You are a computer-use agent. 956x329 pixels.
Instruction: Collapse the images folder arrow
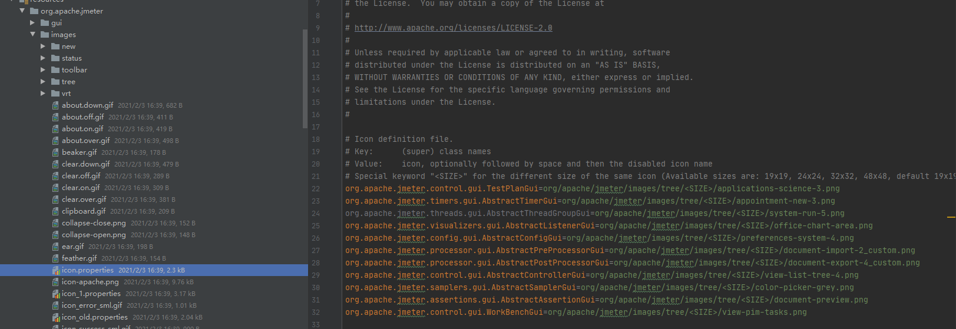click(x=33, y=34)
